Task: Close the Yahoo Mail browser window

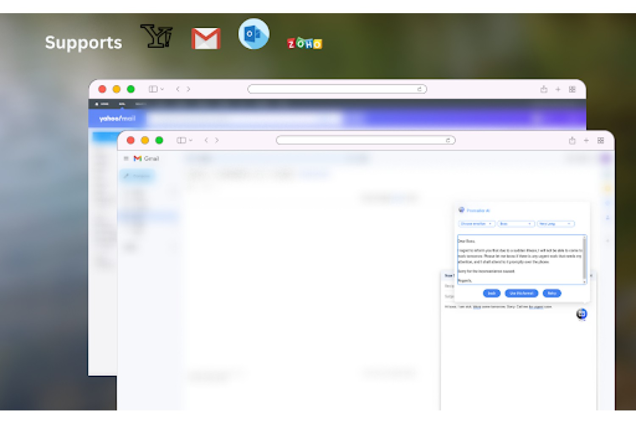Action: 102,89
